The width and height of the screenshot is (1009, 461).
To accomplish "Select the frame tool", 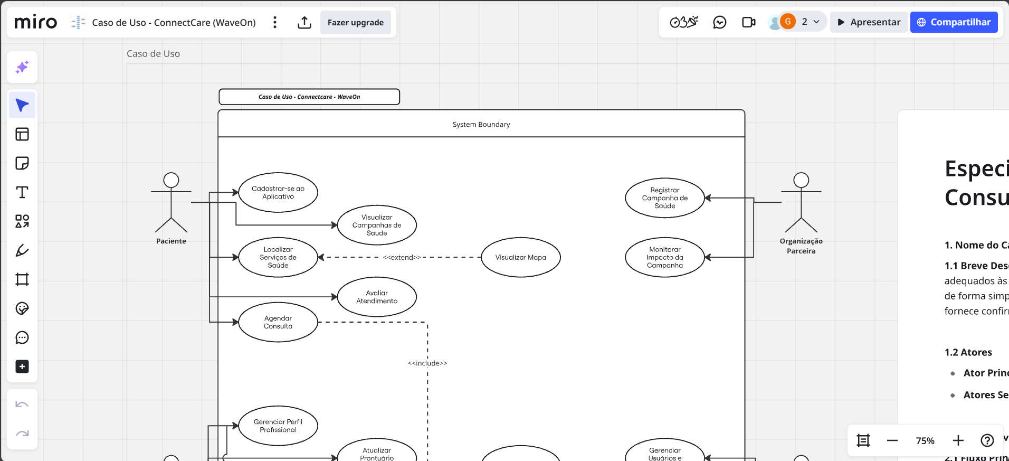I will point(22,279).
